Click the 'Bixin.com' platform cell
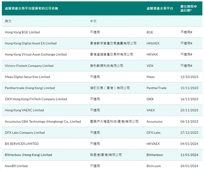The width and height of the screenshot is (204, 171). coord(154,166)
